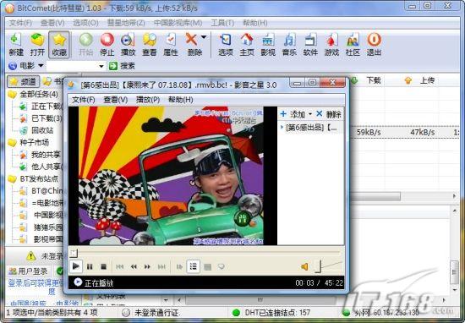The width and height of the screenshot is (465, 323).
Task: Open BitComet 帮助(H) menu at top
Action: tap(255, 23)
